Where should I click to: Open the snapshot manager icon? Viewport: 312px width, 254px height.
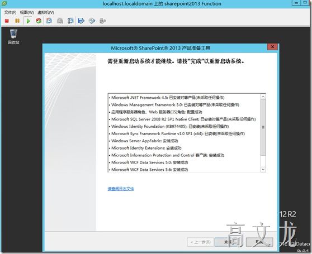click(x=70, y=21)
